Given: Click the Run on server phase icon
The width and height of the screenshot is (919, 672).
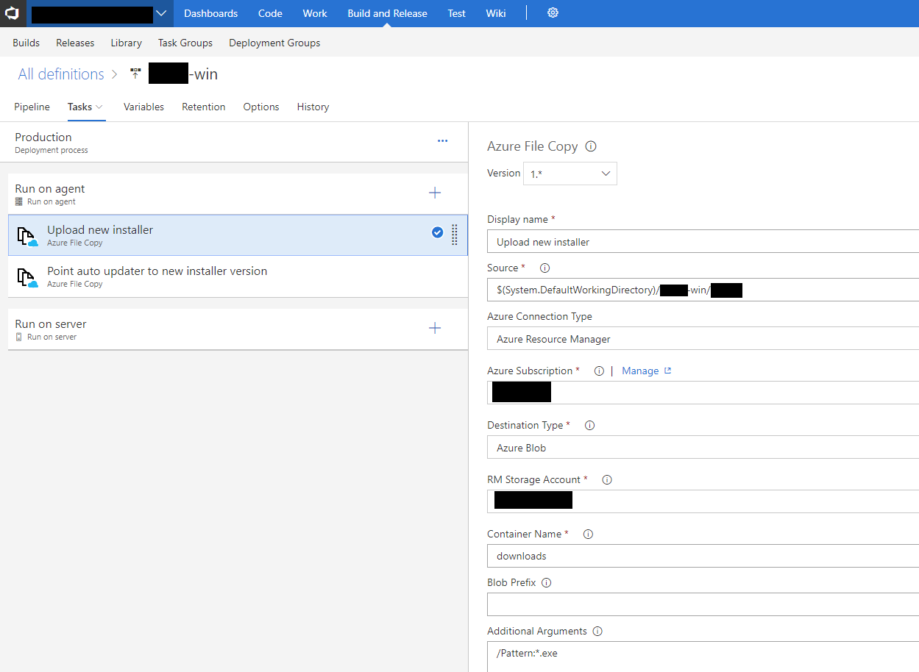Looking at the screenshot, I should (19, 337).
